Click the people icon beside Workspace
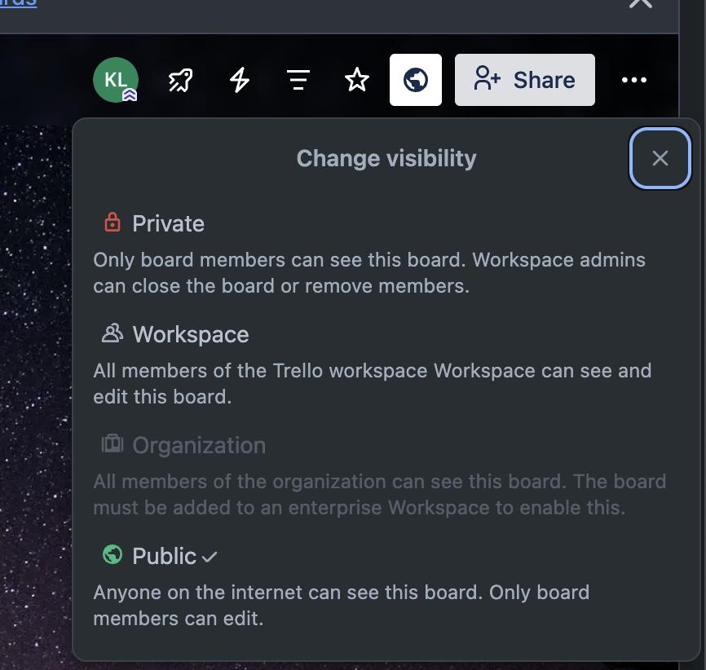 point(113,333)
